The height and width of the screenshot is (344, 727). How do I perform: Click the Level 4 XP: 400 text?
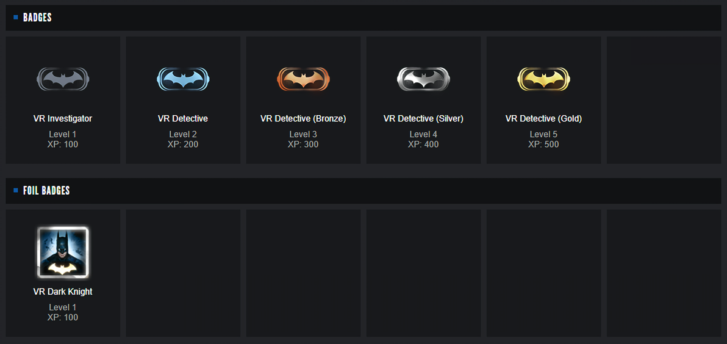click(x=423, y=140)
